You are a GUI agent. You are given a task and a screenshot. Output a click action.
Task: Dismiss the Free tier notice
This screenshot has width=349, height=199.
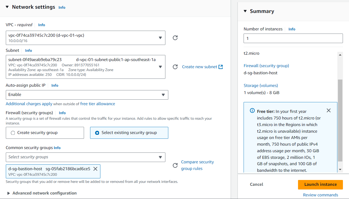tap(328, 110)
